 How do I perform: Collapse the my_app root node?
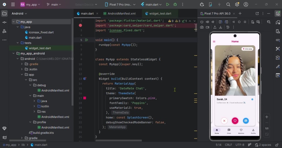point(14,22)
